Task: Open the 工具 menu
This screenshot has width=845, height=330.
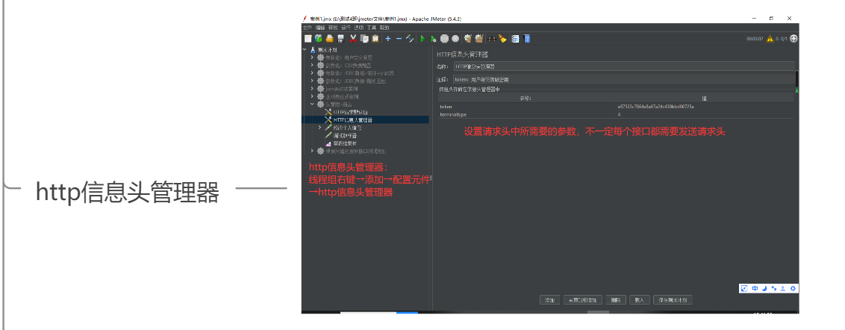Action: [371, 28]
